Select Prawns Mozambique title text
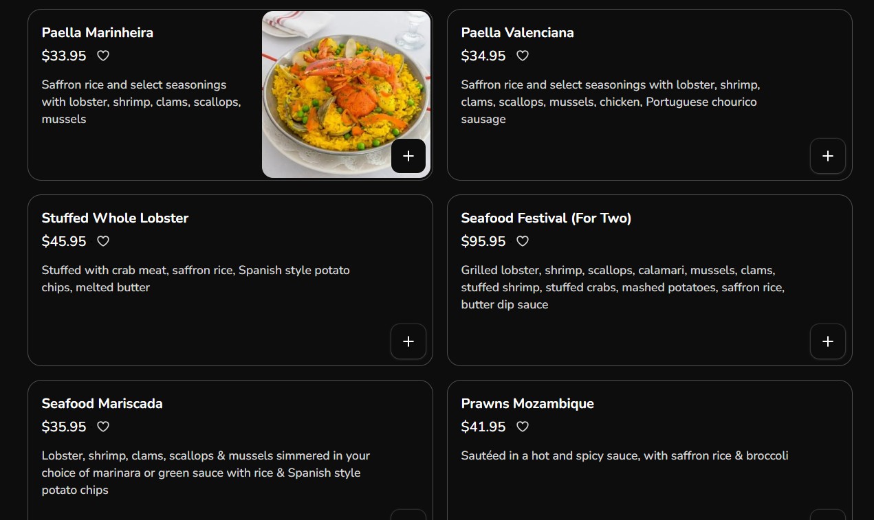The width and height of the screenshot is (874, 520). pyautogui.click(x=527, y=403)
